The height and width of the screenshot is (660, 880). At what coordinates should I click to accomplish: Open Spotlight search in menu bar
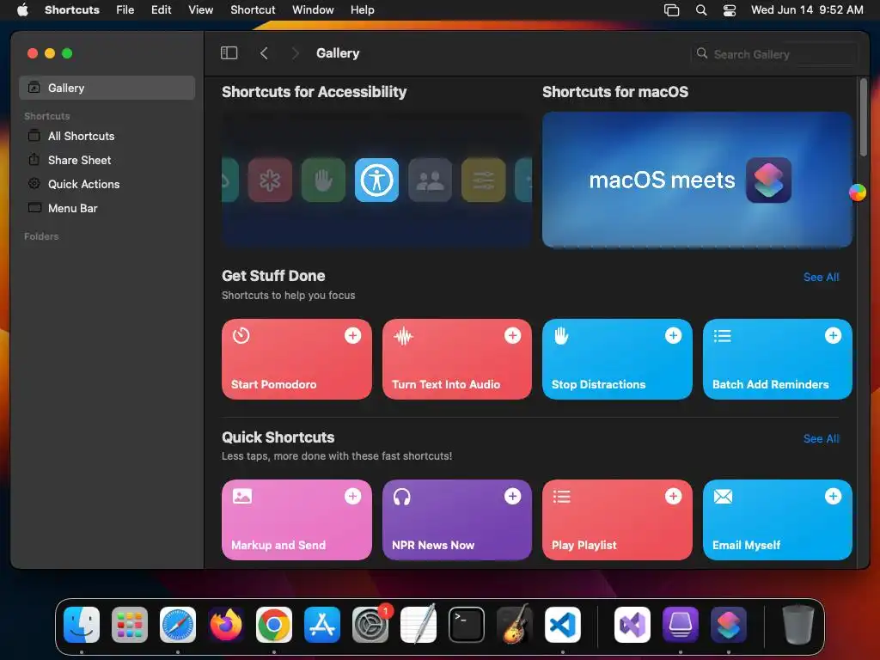pyautogui.click(x=701, y=9)
